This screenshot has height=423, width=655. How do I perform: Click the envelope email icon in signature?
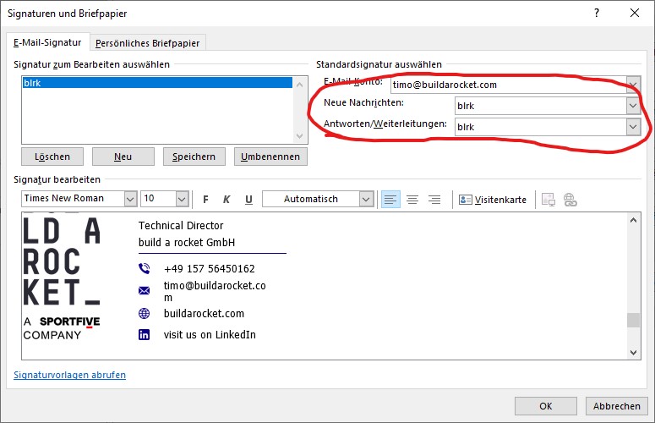145,290
